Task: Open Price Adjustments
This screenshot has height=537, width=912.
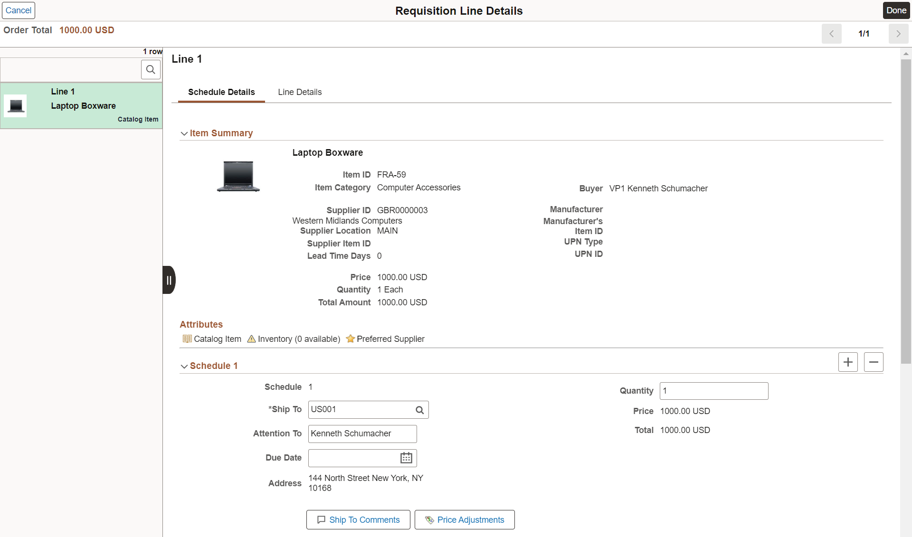Action: (465, 519)
